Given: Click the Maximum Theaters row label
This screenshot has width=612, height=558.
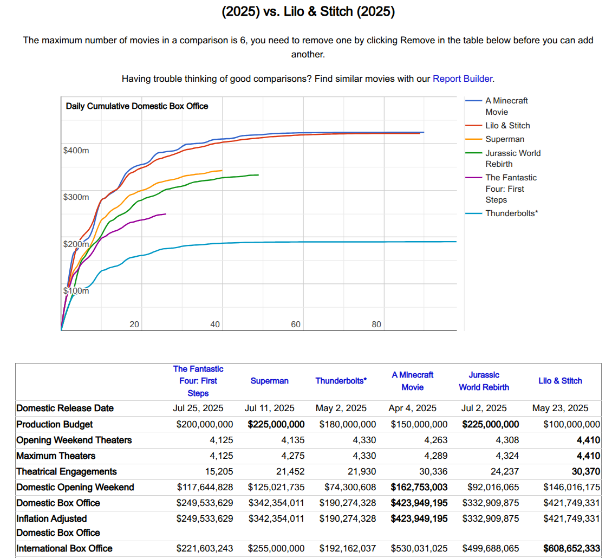Looking at the screenshot, I should click(x=56, y=456).
